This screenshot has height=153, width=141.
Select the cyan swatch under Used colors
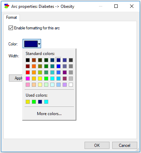tap(46, 102)
